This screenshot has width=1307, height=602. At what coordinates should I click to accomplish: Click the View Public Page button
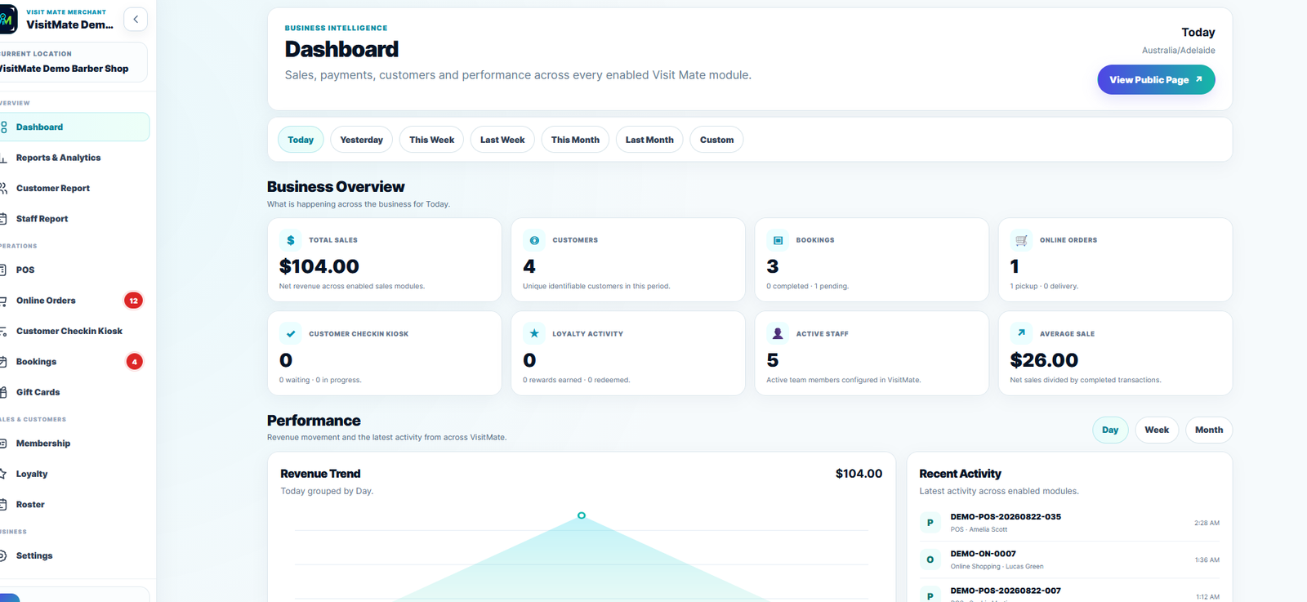click(1156, 79)
